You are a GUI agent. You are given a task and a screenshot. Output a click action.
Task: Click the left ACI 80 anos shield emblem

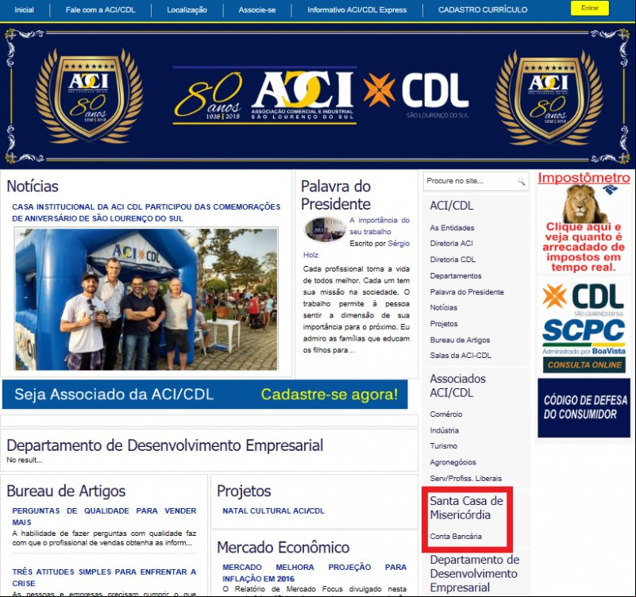click(89, 96)
